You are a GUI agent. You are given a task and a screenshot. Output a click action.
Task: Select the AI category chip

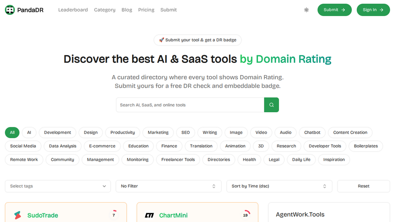point(29,132)
